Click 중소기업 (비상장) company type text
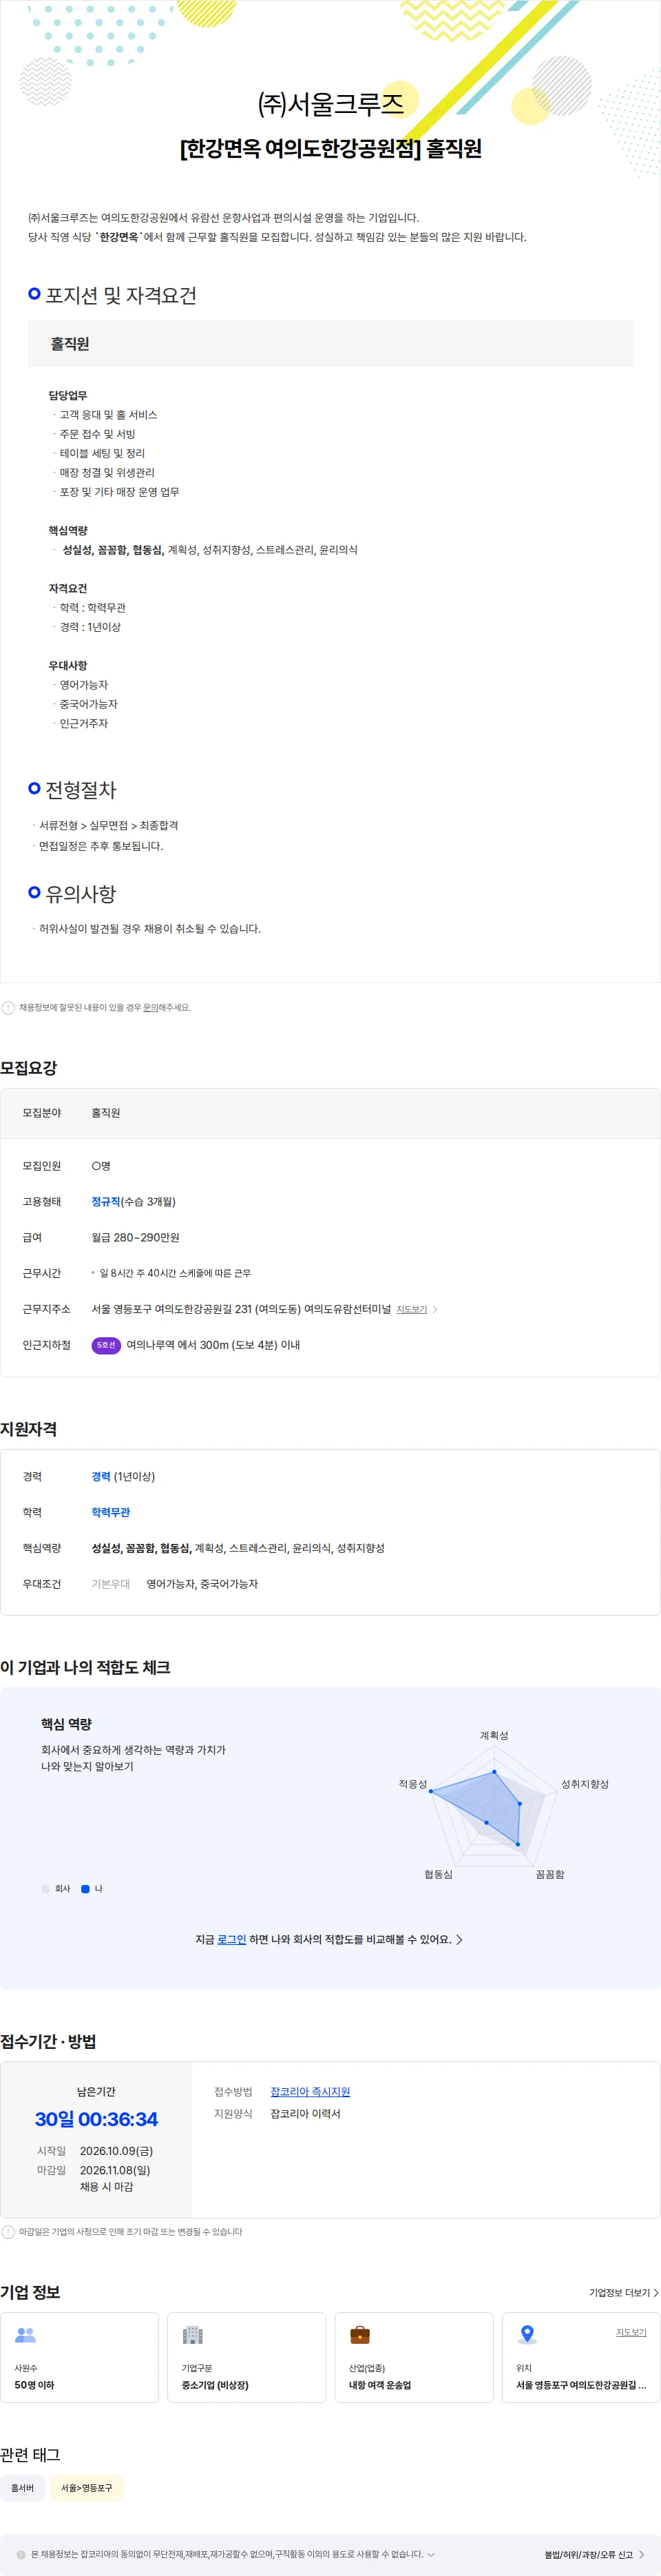The height and width of the screenshot is (2576, 661). tap(215, 2385)
